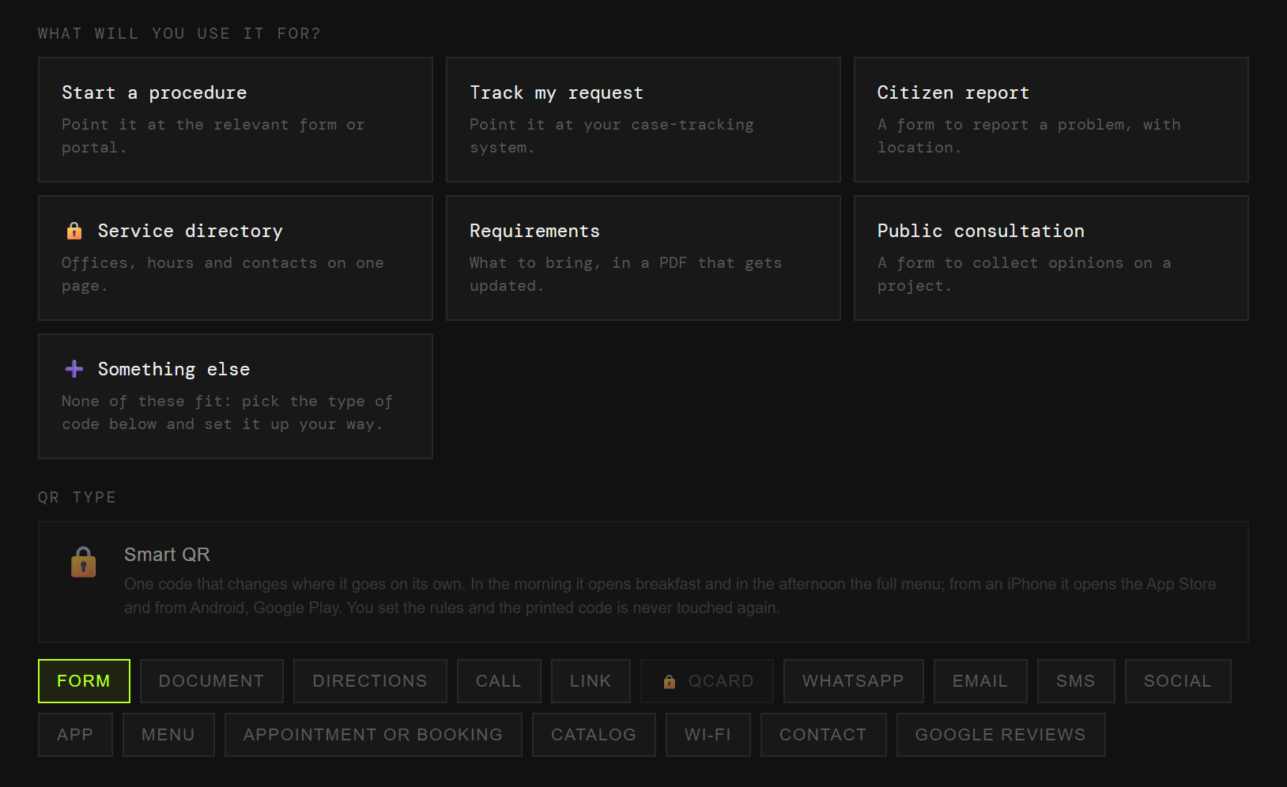The height and width of the screenshot is (787, 1287).
Task: Choose the Track my request card
Action: [643, 119]
